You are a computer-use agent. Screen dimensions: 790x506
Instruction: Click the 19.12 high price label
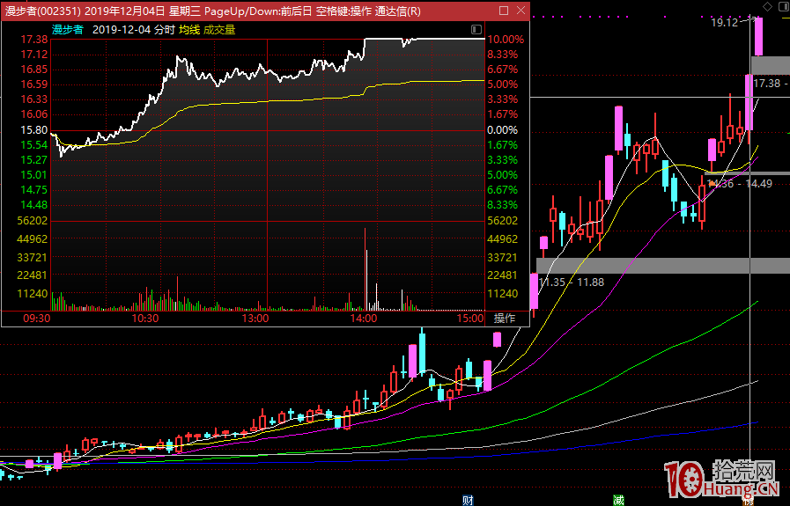tap(726, 23)
